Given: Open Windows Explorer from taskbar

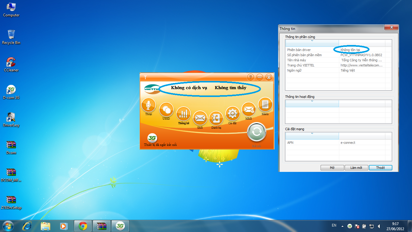Looking at the screenshot, I should click(x=45, y=226).
